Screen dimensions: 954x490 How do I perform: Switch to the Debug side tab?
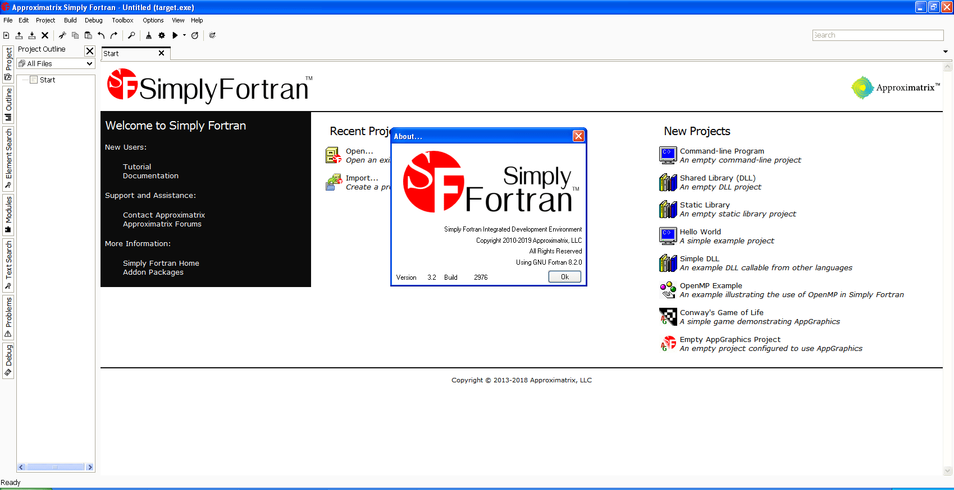point(8,360)
